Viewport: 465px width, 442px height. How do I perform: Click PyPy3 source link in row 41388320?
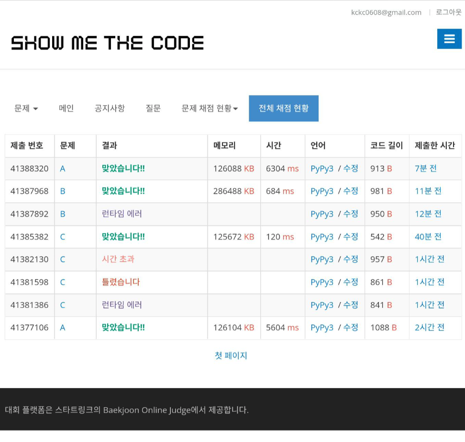click(322, 169)
